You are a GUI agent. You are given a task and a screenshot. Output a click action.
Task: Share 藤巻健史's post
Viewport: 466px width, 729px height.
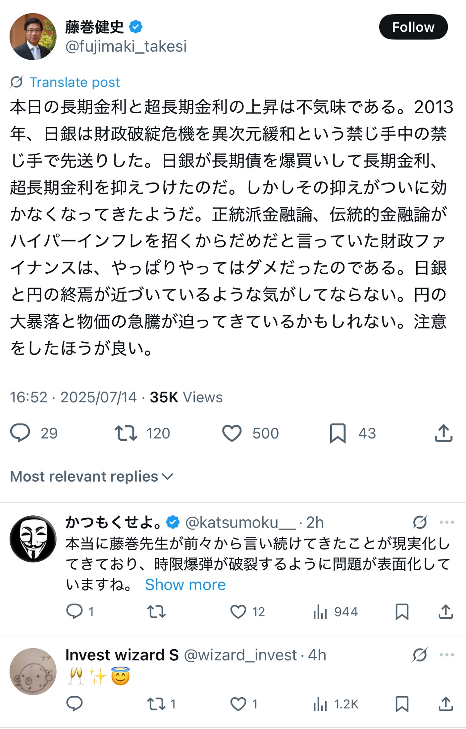443,433
